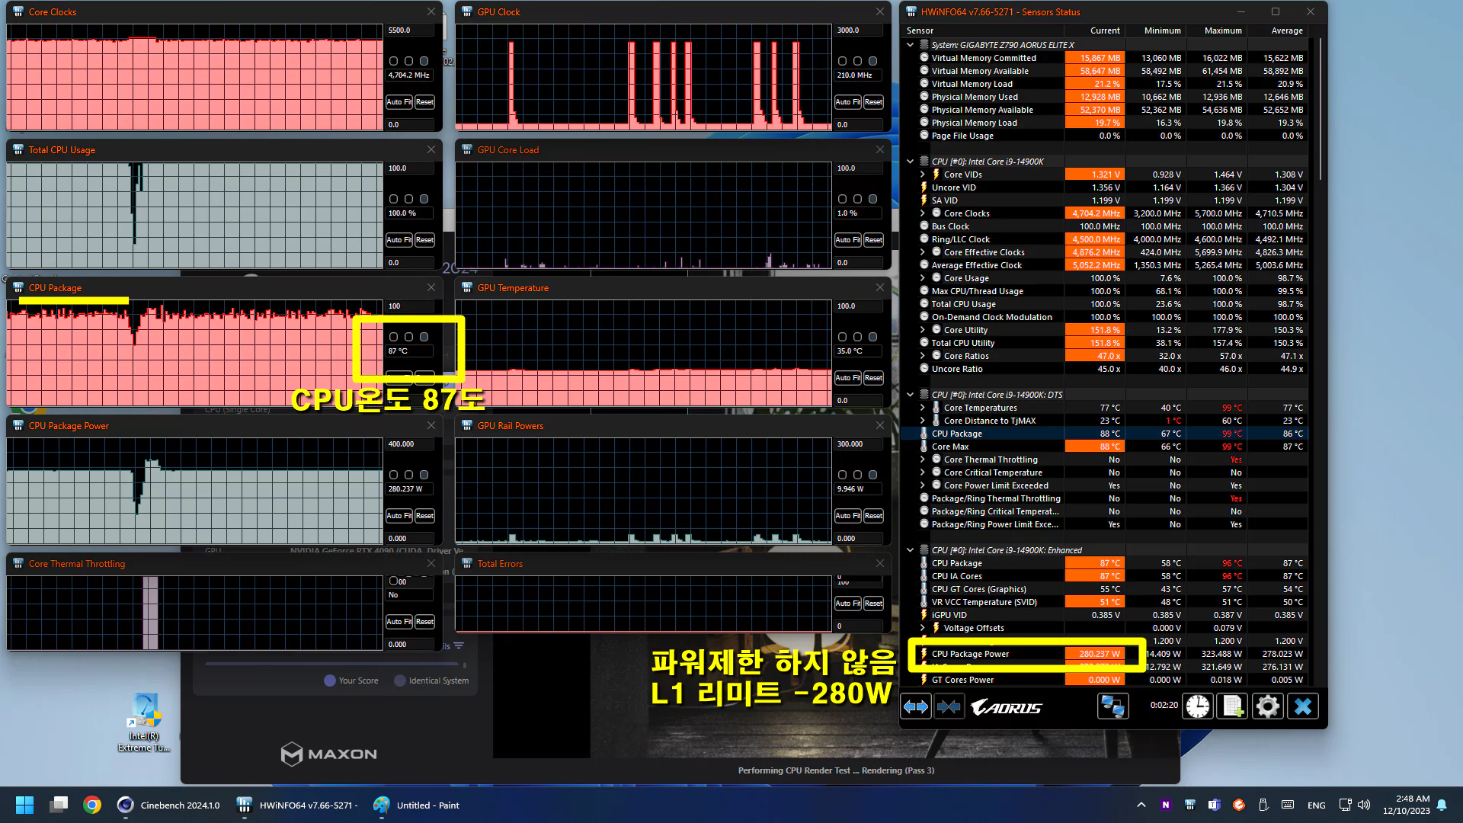1463x823 pixels.
Task: Expand the Core VIDs row
Action: point(922,175)
